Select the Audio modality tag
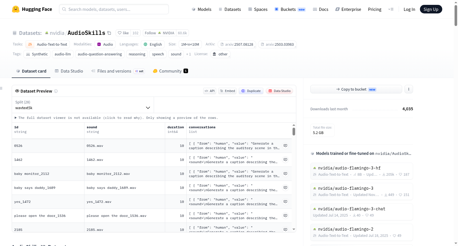The height and width of the screenshot is (246, 458). [x=105, y=44]
